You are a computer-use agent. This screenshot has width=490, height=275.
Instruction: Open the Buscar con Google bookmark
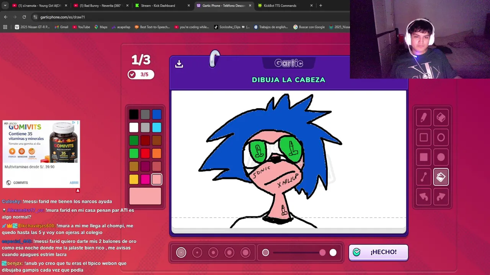tap(309, 27)
